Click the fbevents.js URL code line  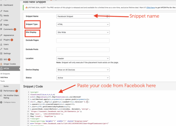[56, 111]
